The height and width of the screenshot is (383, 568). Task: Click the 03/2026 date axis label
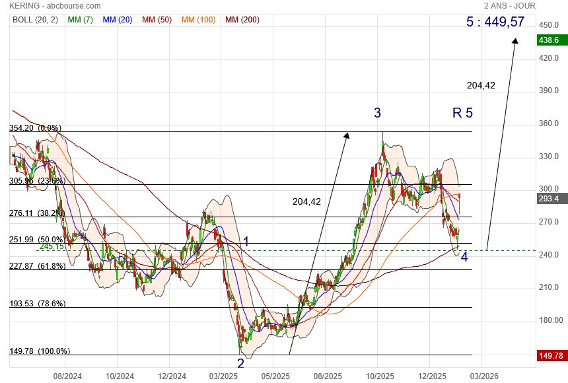[x=484, y=376]
